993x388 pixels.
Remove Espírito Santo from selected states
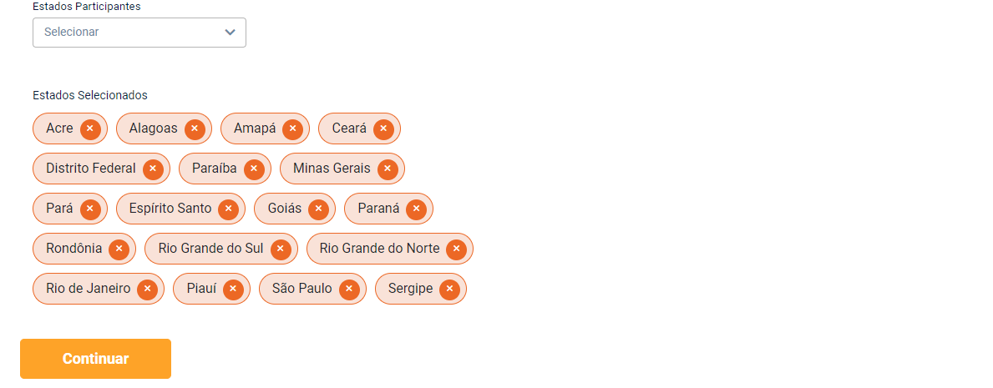(229, 209)
